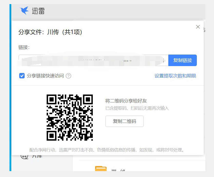Click the yellow folder icon below dialog

(x=101, y=169)
